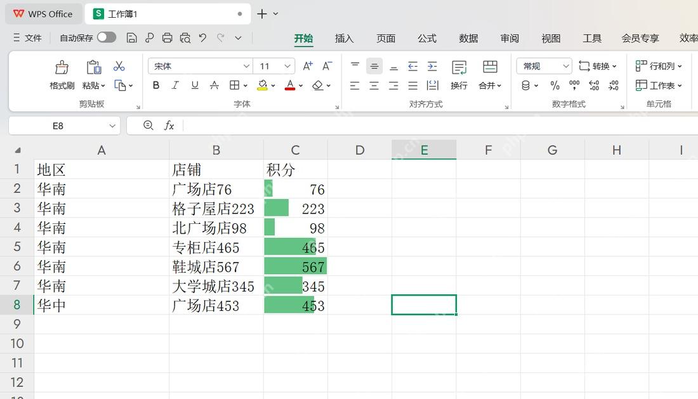Click the Redo arrow icon

click(x=220, y=38)
